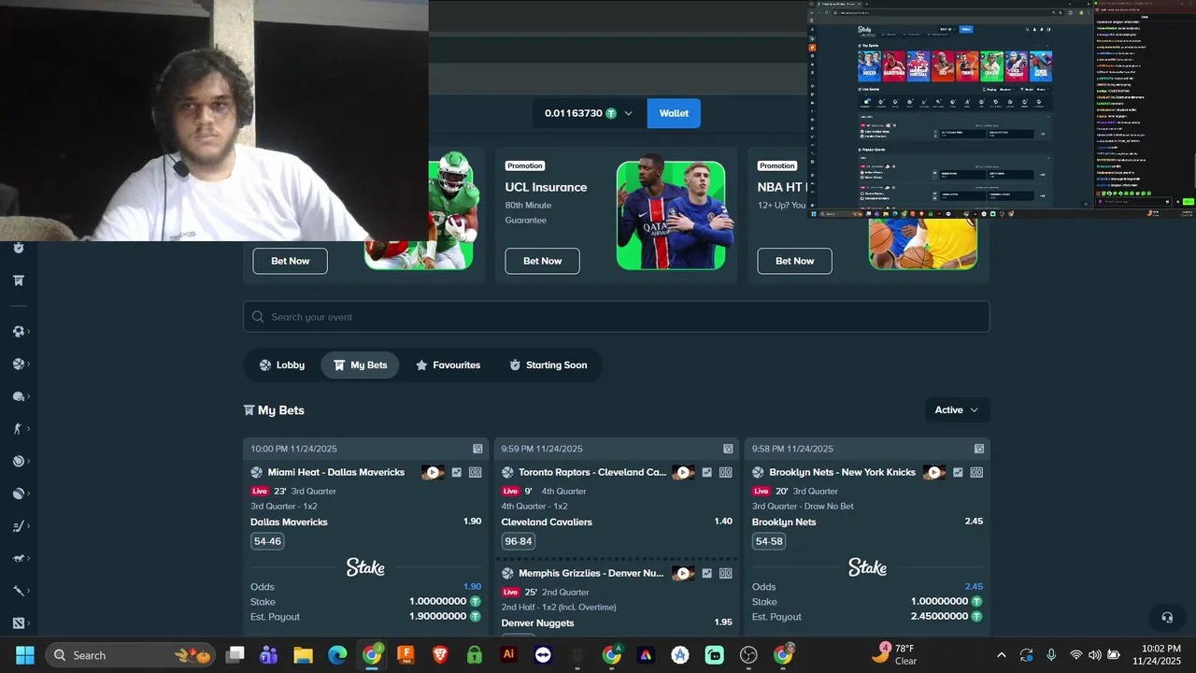Open the Windows Start menu

(25, 655)
